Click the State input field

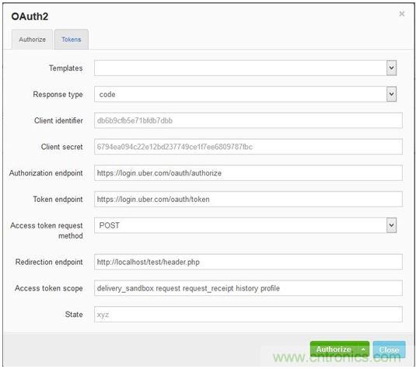(248, 315)
